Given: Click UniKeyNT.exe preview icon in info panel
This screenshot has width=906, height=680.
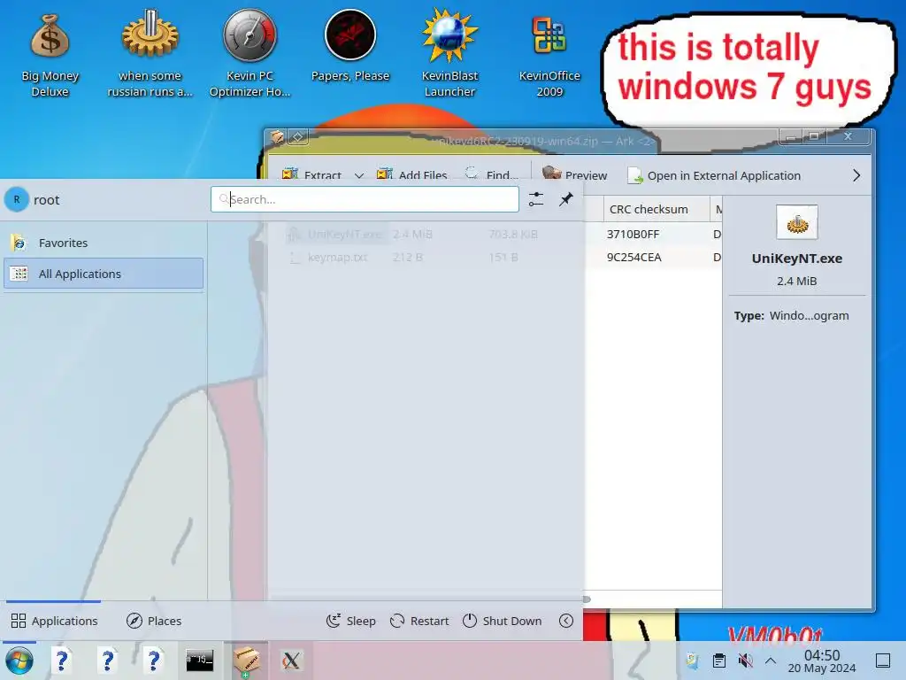Looking at the screenshot, I should [x=797, y=222].
